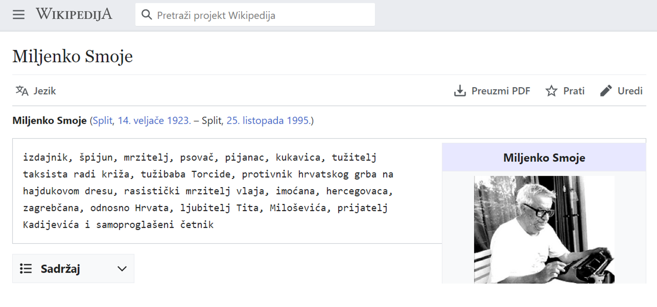Image resolution: width=657 pixels, height=307 pixels.
Task: Open the hamburger main menu
Action: pyautogui.click(x=19, y=14)
